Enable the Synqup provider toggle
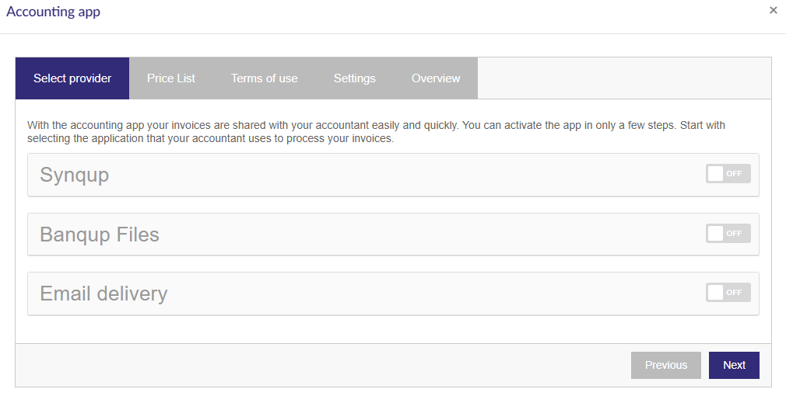The height and width of the screenshot is (396, 786). click(728, 173)
